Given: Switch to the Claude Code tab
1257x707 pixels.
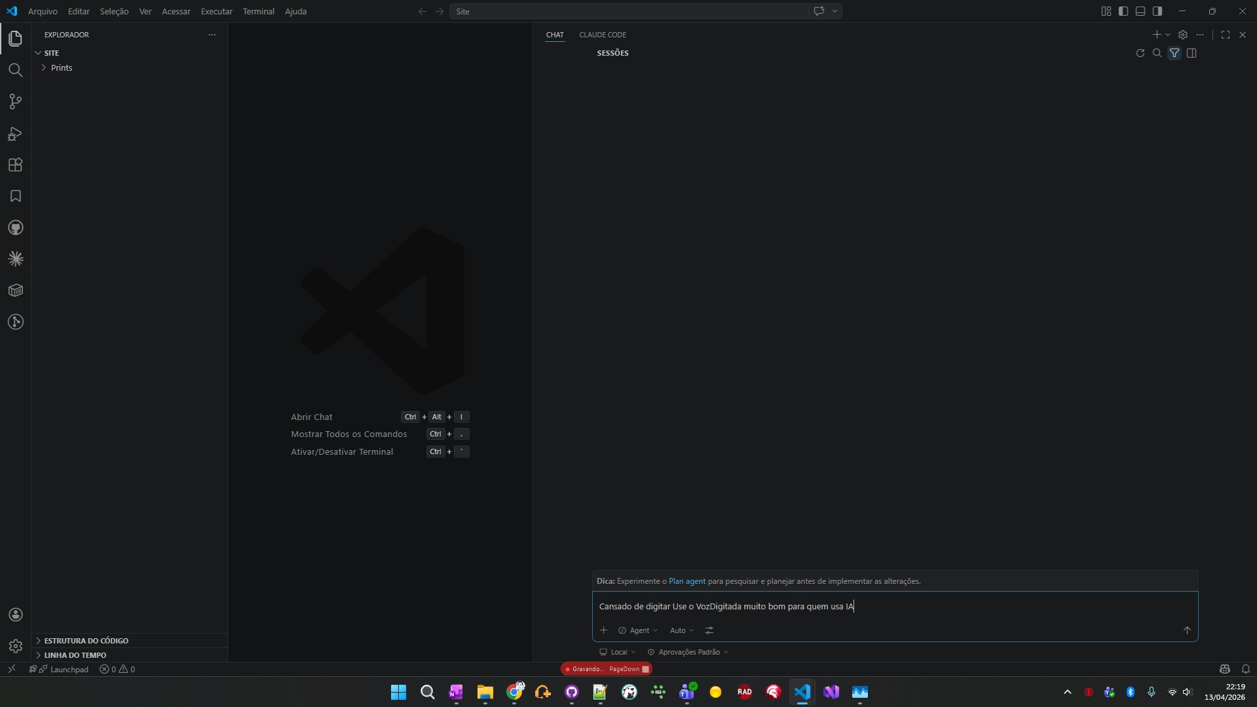Looking at the screenshot, I should (x=602, y=35).
